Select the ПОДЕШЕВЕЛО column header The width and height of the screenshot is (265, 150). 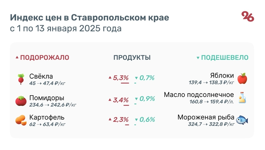coord(225,57)
